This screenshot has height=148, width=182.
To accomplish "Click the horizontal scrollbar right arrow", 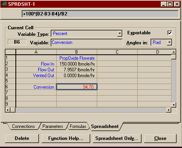I will point(169,110).
